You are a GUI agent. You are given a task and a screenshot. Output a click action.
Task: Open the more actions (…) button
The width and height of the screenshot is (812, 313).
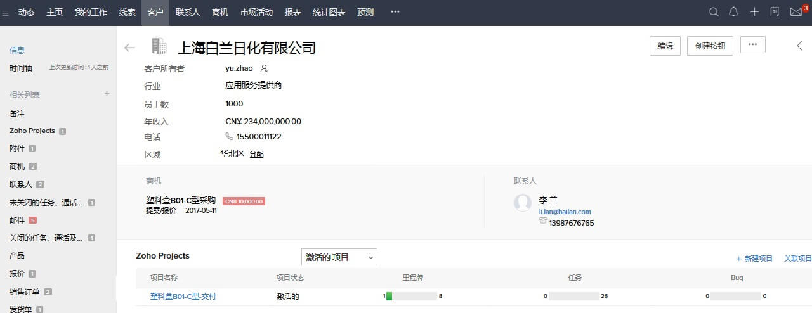coord(752,45)
